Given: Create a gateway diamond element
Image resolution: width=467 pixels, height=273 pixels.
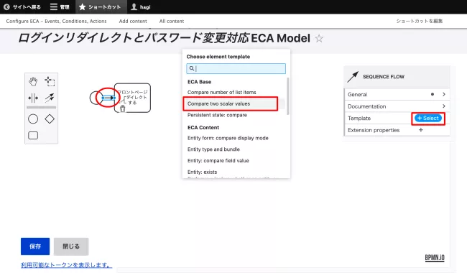Looking at the screenshot, I should click(50, 119).
